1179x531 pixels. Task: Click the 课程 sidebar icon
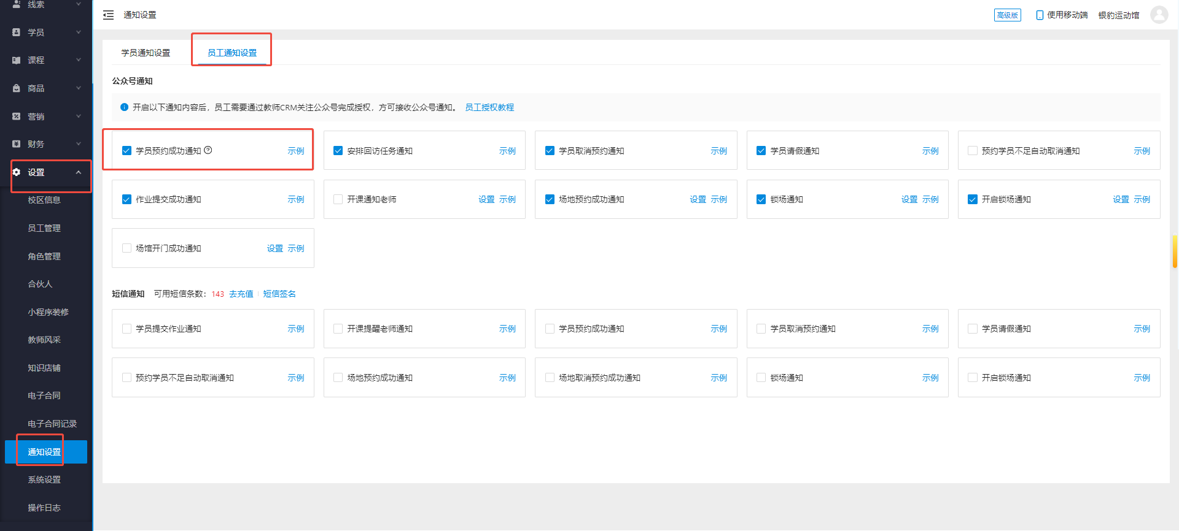click(x=17, y=60)
